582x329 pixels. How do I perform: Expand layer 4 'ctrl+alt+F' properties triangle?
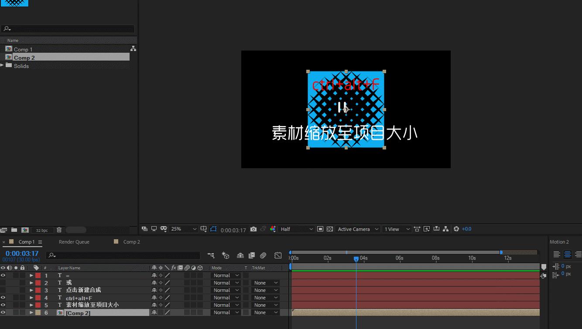click(31, 298)
